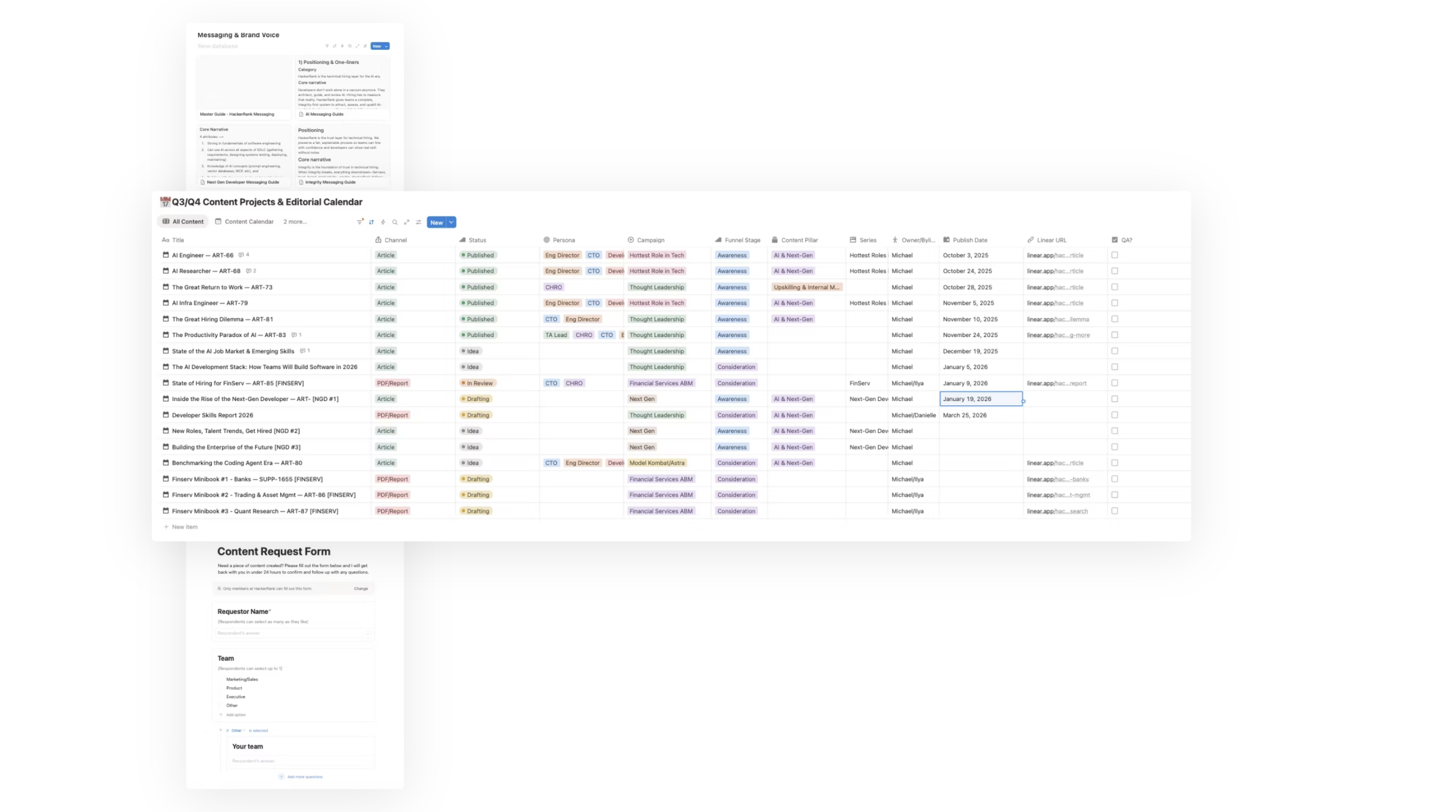Image resolution: width=1446 pixels, height=812 pixels.
Task: Click the blue New button
Action: point(436,222)
